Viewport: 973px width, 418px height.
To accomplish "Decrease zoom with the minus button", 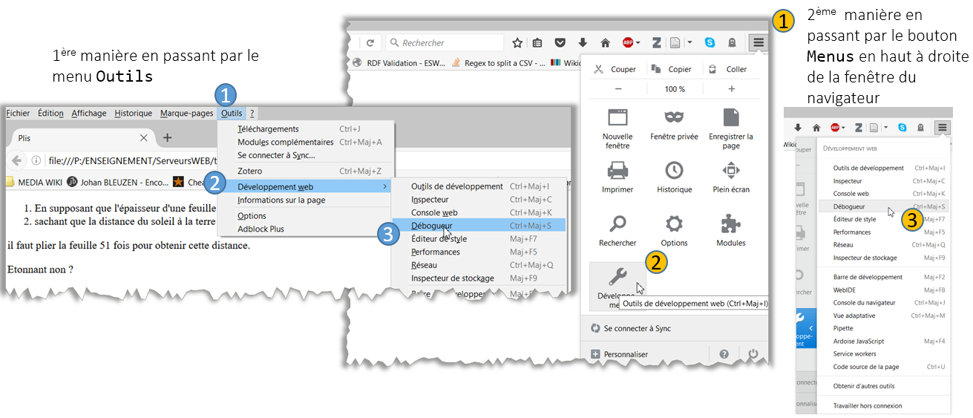I will pos(617,89).
